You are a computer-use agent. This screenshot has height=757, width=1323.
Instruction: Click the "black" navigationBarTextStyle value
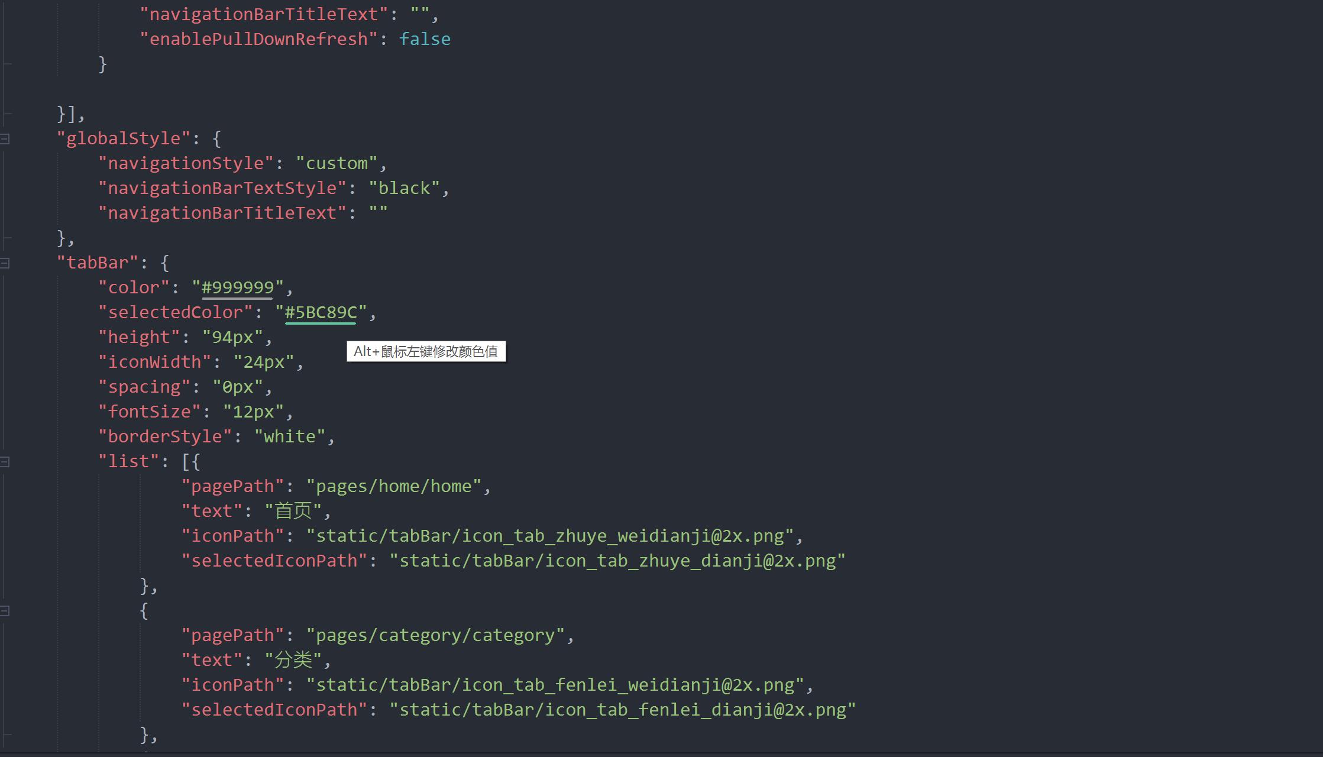click(405, 189)
